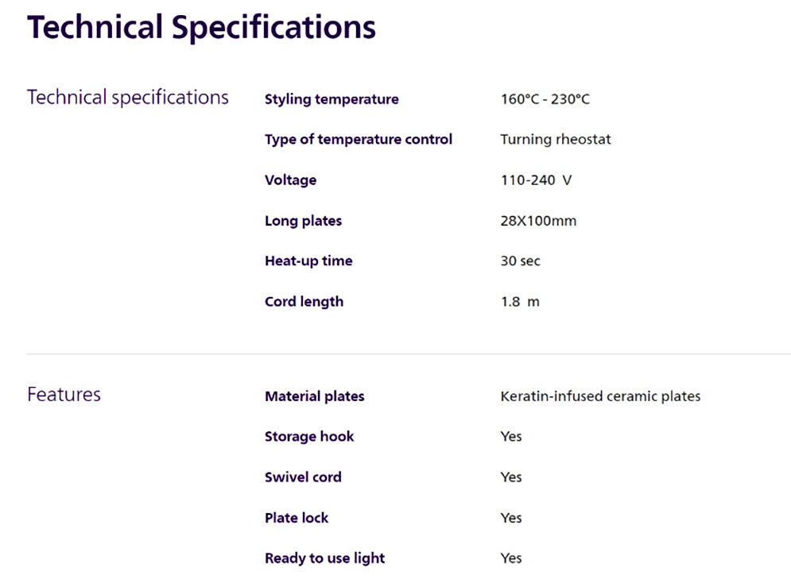The height and width of the screenshot is (587, 791).
Task: Click the Voltage label
Action: point(290,180)
